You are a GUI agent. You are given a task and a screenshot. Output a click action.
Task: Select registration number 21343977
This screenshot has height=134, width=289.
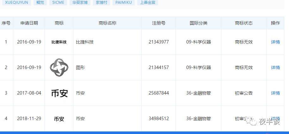pos(158,42)
